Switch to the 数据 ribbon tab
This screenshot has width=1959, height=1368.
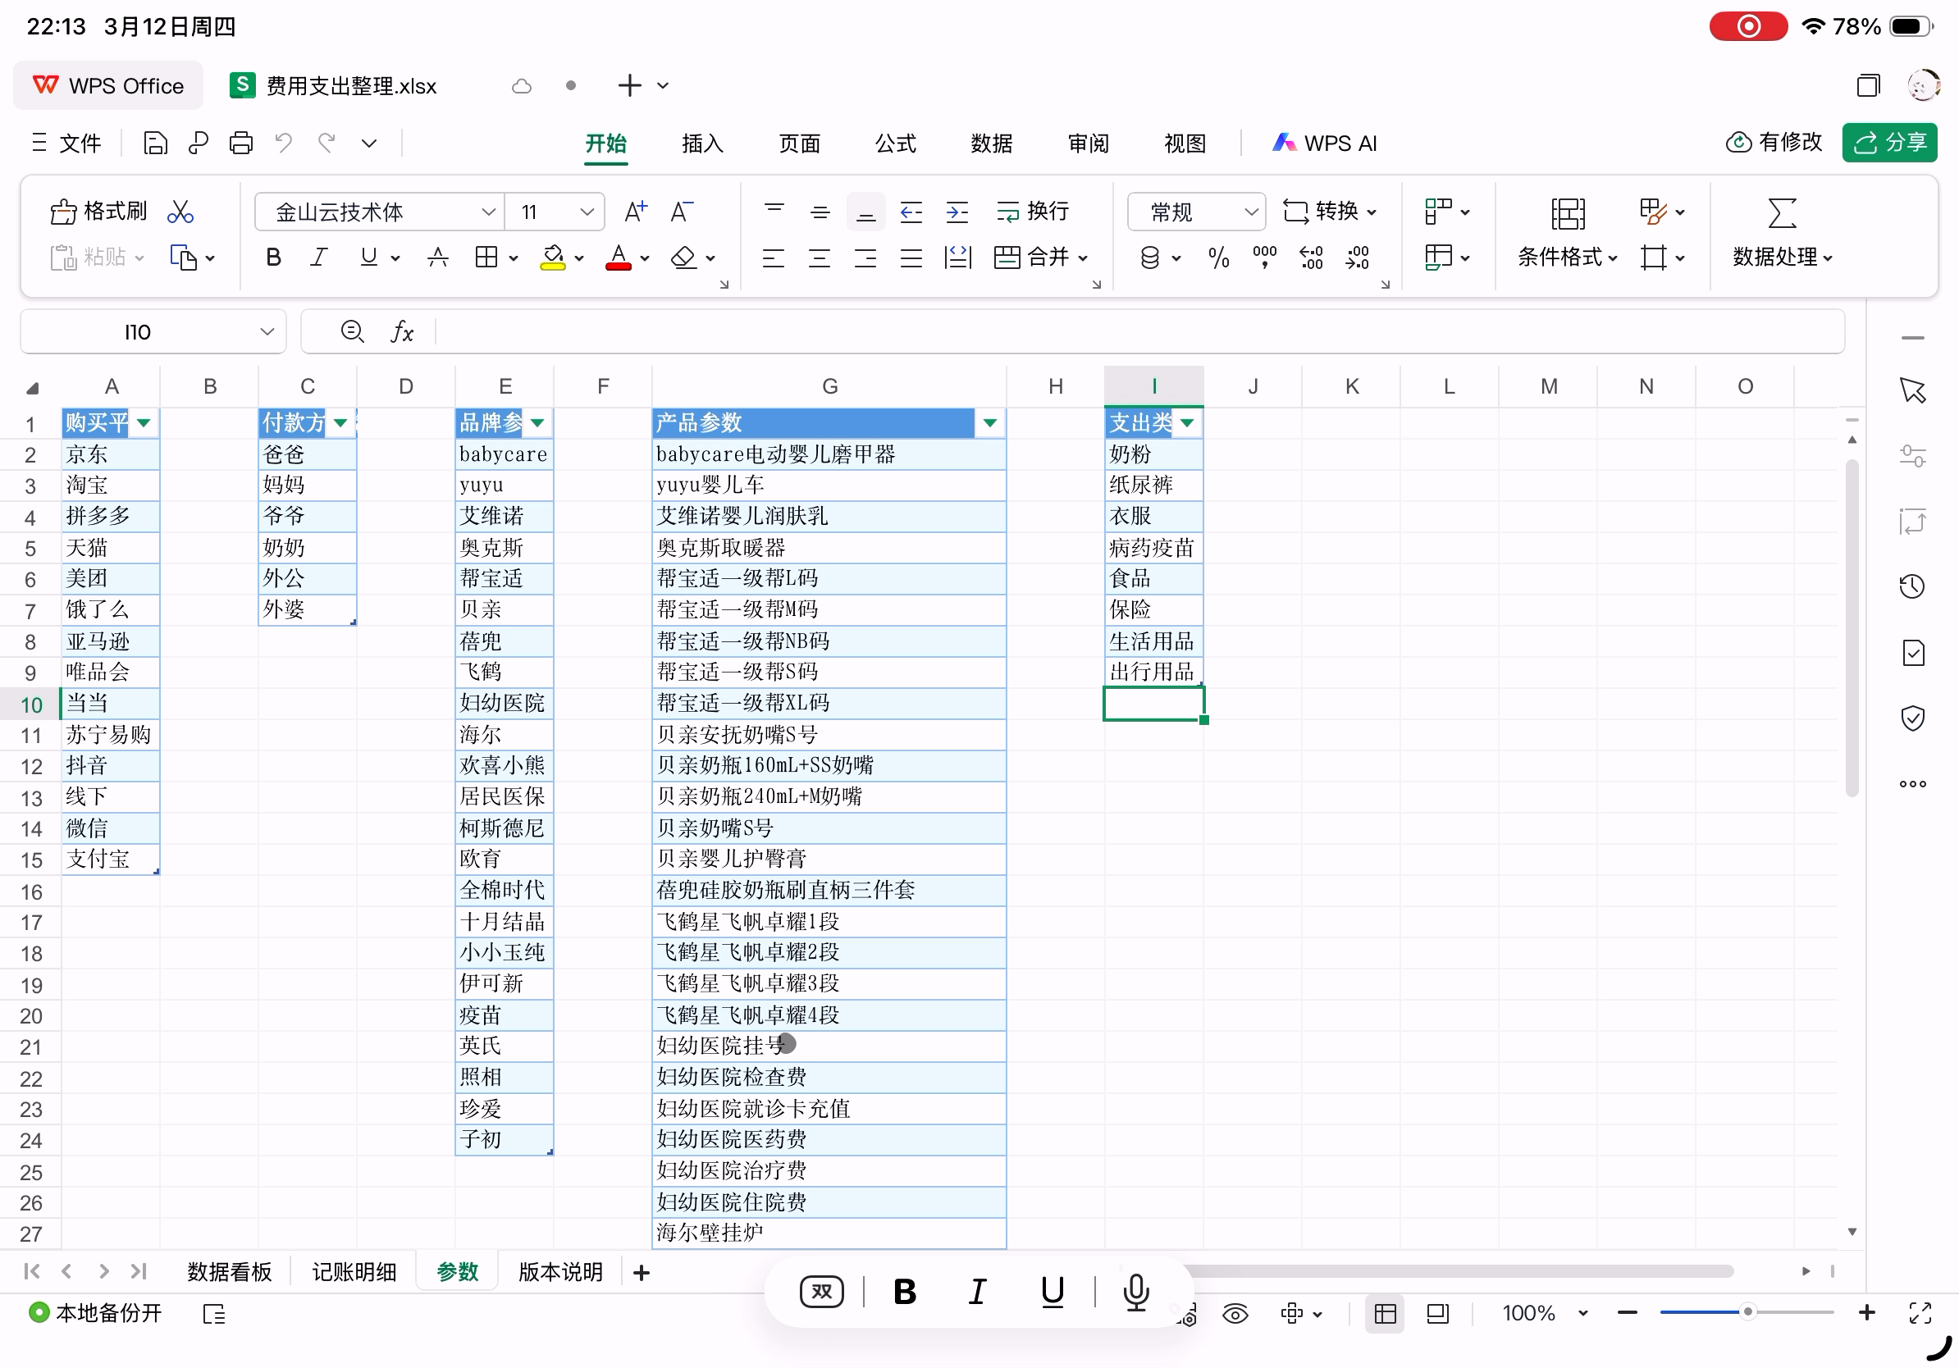coord(992,143)
